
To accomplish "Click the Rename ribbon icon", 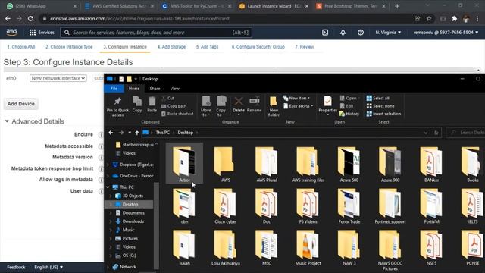I will [x=255, y=105].
